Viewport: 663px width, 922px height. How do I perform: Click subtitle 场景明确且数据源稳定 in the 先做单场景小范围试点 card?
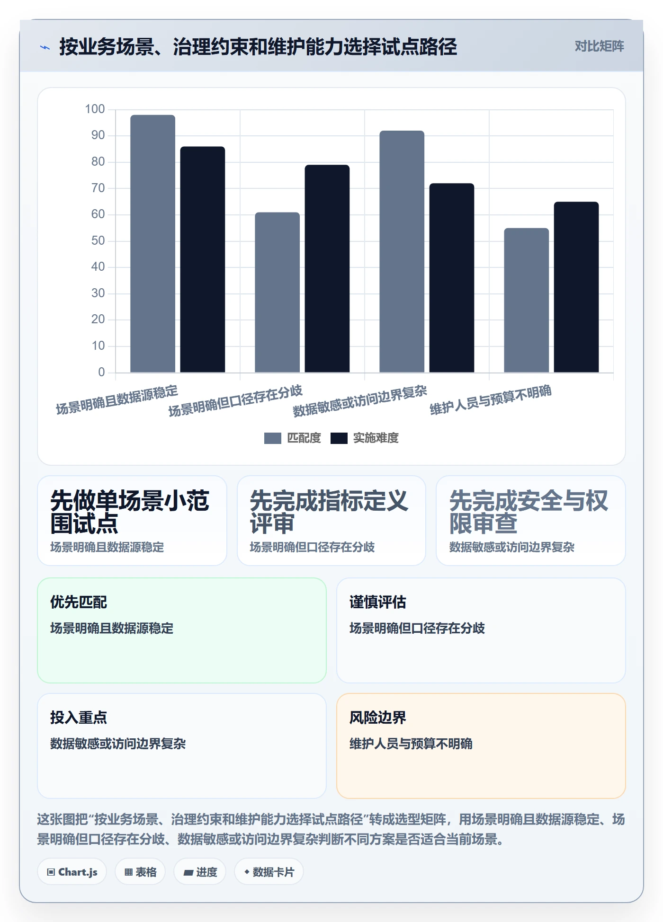click(107, 547)
